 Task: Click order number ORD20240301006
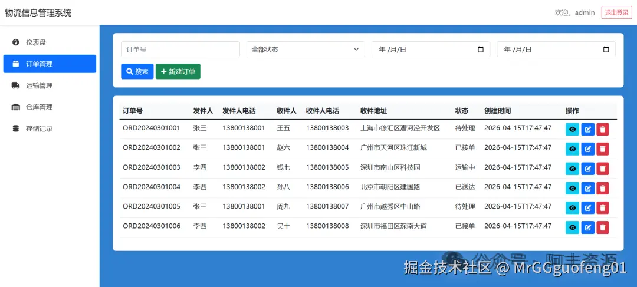click(x=152, y=226)
